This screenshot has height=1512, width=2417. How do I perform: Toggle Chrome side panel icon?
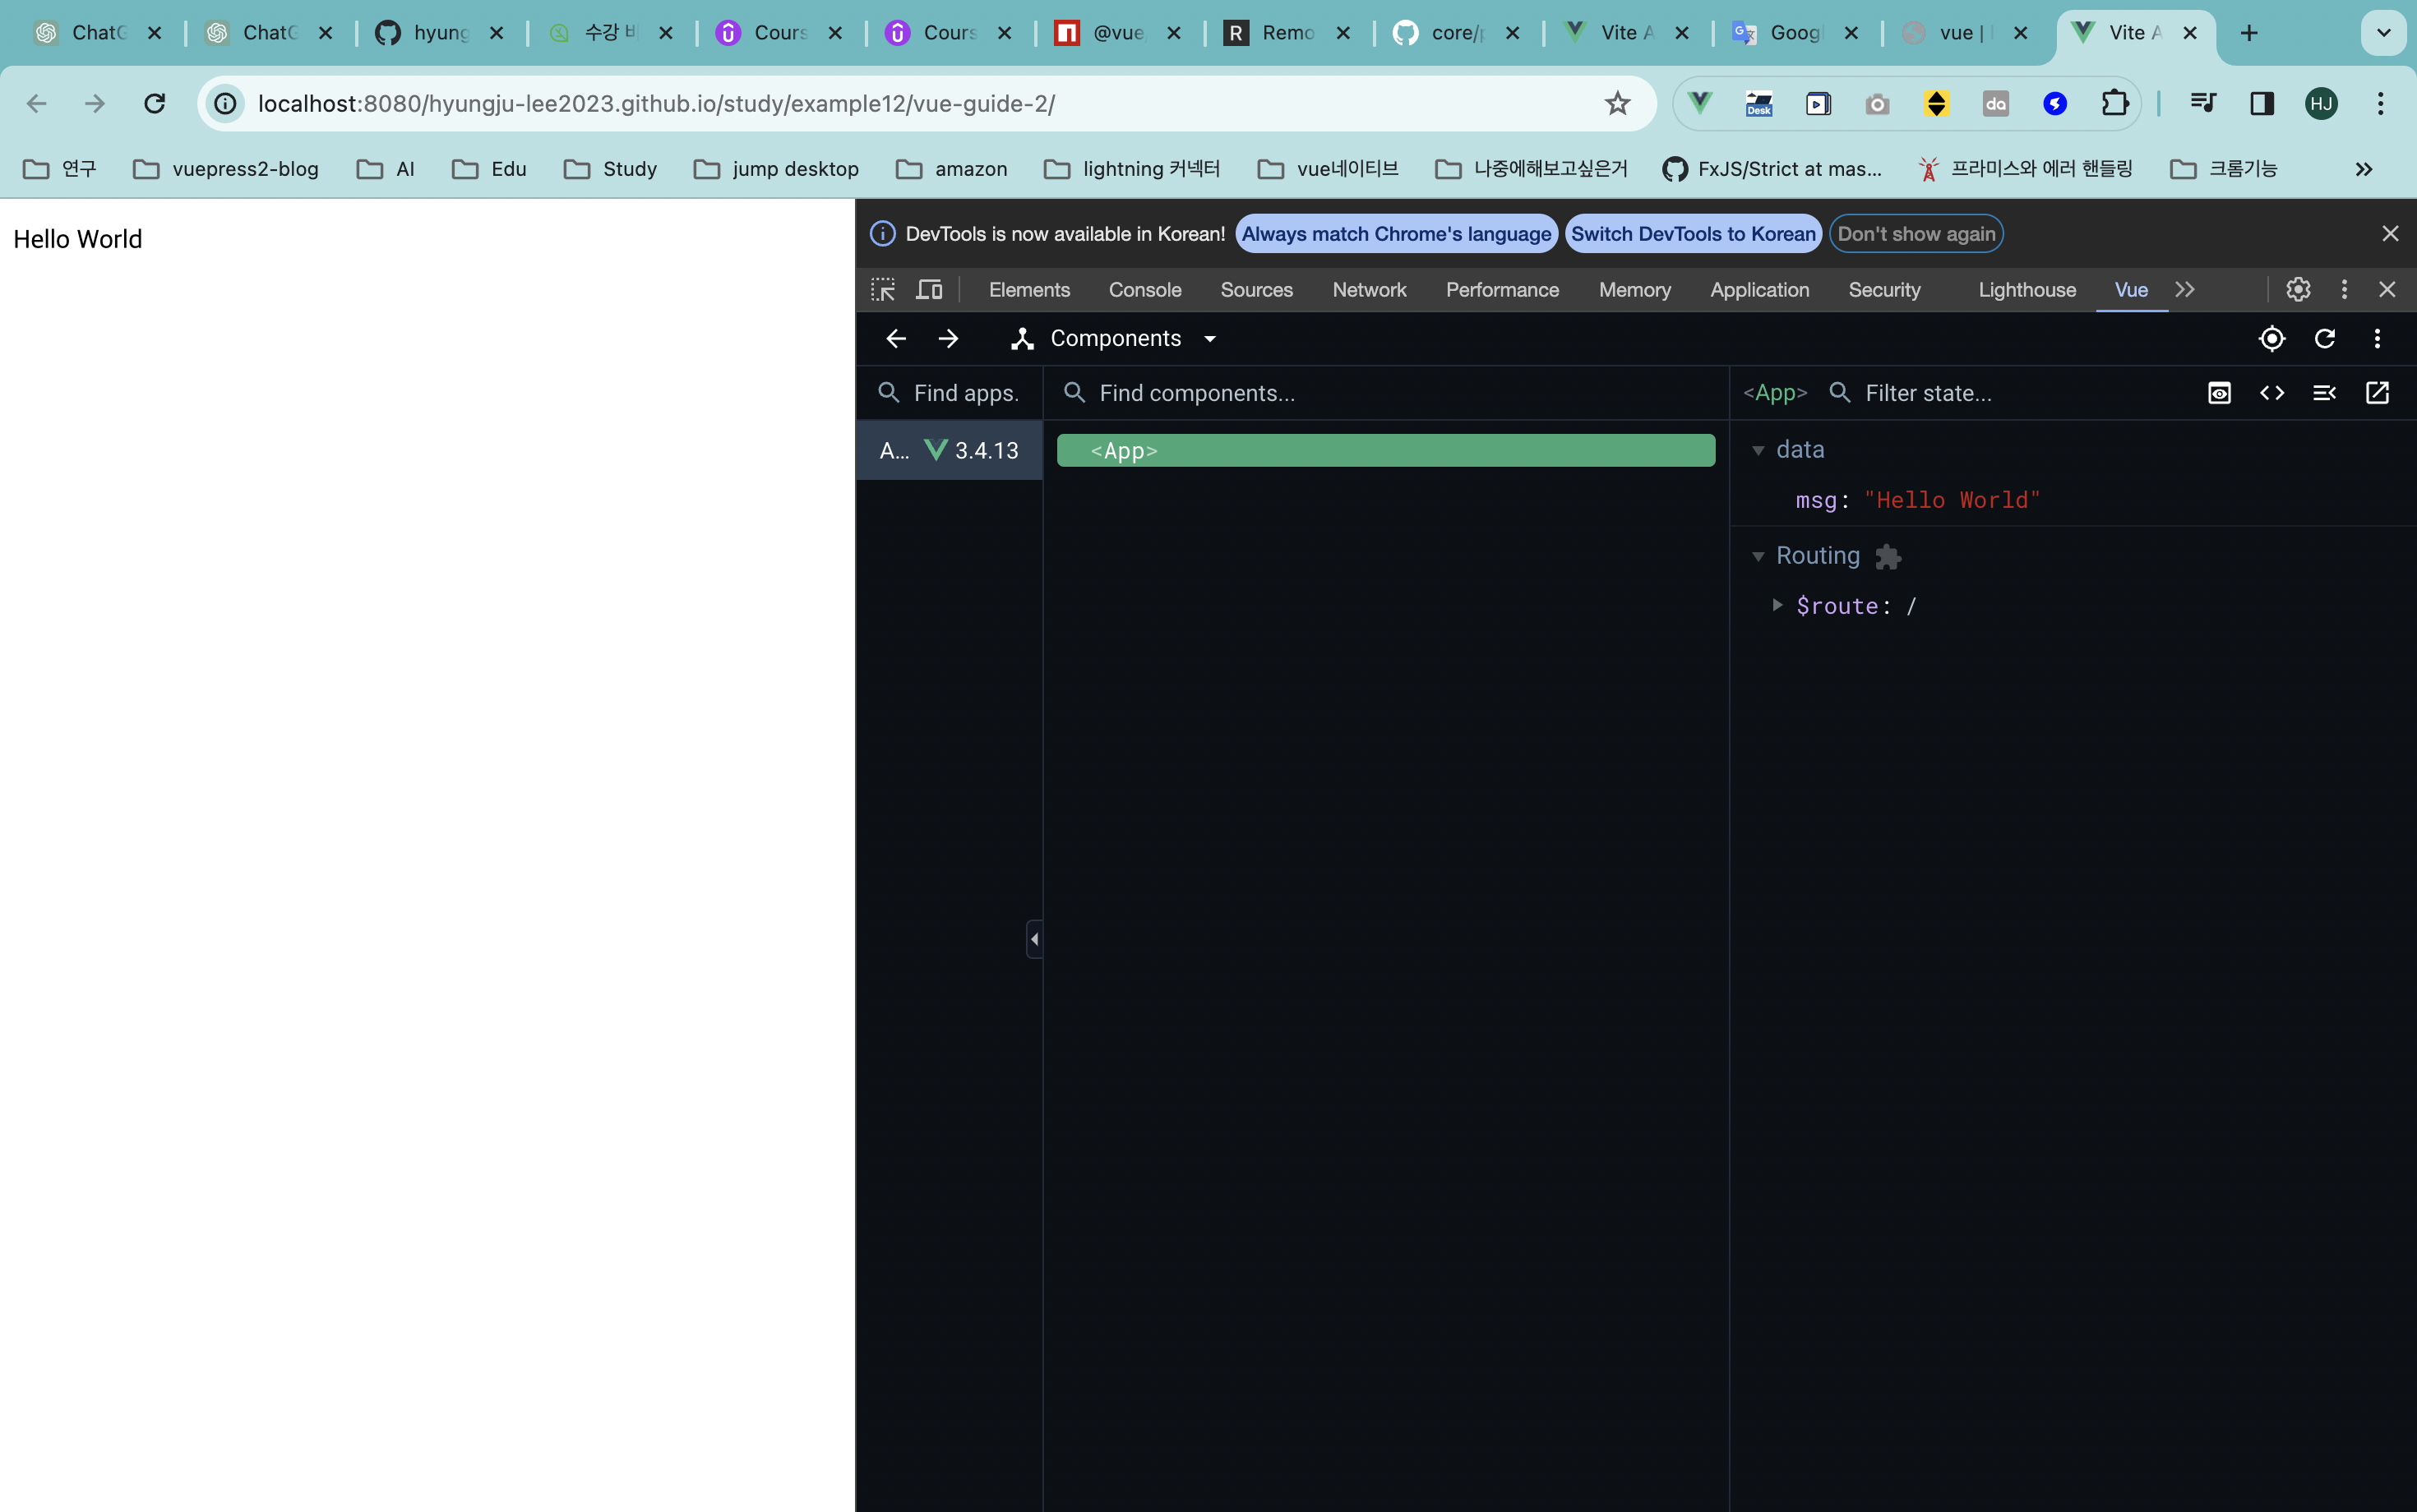pos(2262,103)
